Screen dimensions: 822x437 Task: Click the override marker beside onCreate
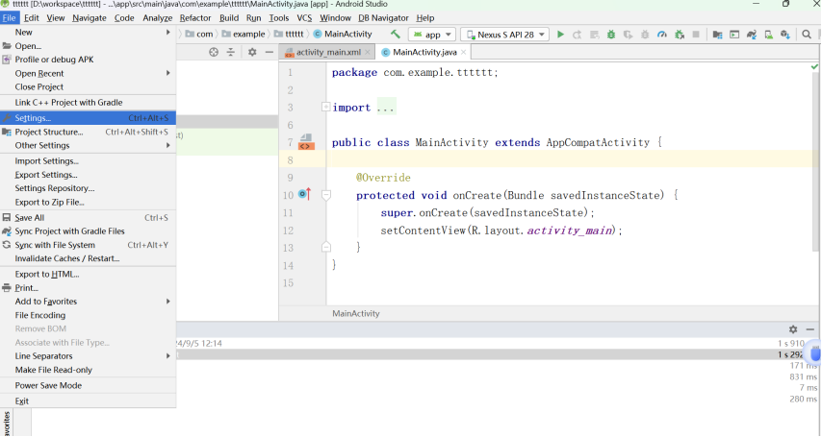(305, 195)
